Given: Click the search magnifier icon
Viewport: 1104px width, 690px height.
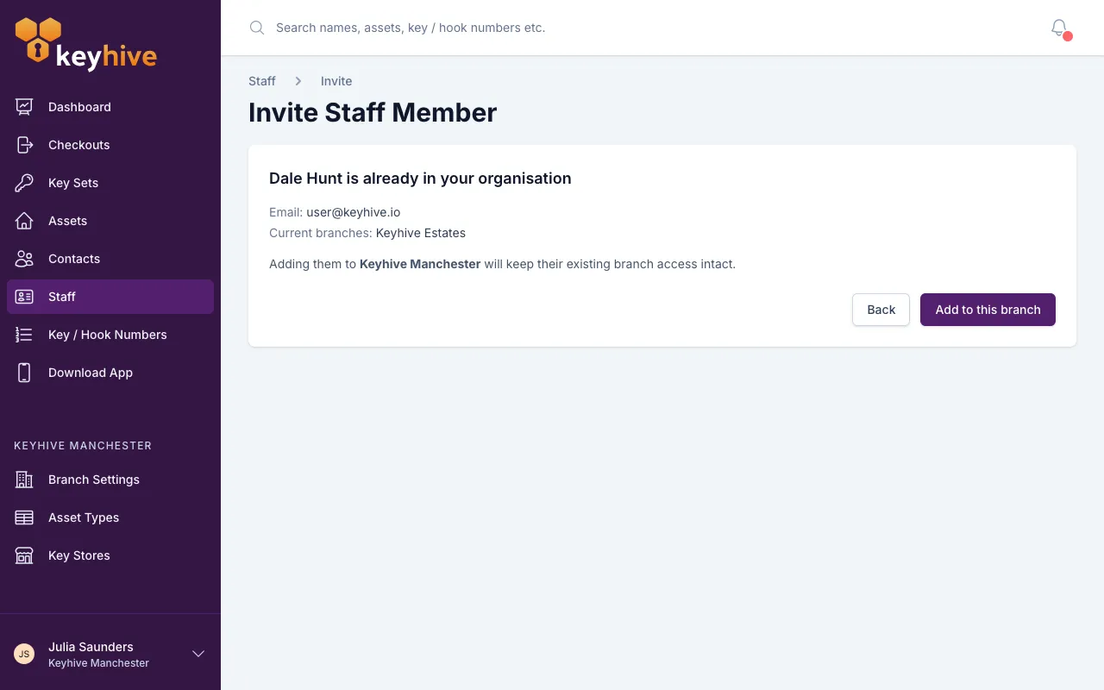Looking at the screenshot, I should coord(257,28).
